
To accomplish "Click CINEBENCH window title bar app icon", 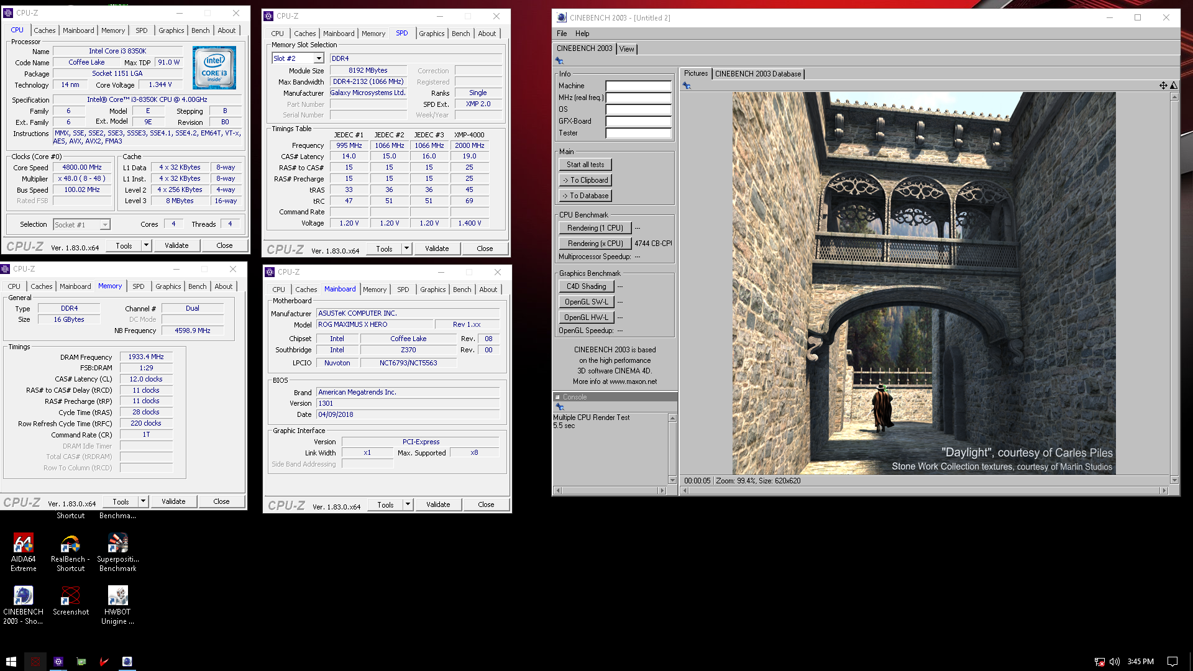I will (x=562, y=17).
